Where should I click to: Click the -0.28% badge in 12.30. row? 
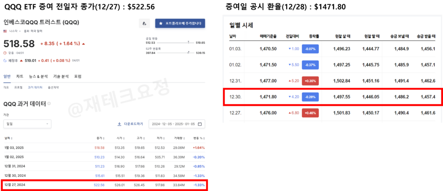tap(310, 97)
